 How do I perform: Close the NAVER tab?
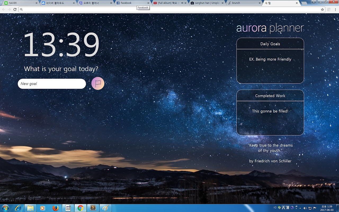coord(37,3)
